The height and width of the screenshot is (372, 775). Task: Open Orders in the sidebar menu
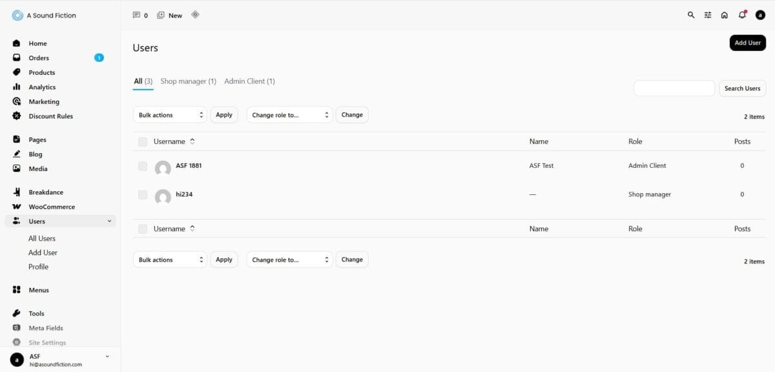click(39, 58)
